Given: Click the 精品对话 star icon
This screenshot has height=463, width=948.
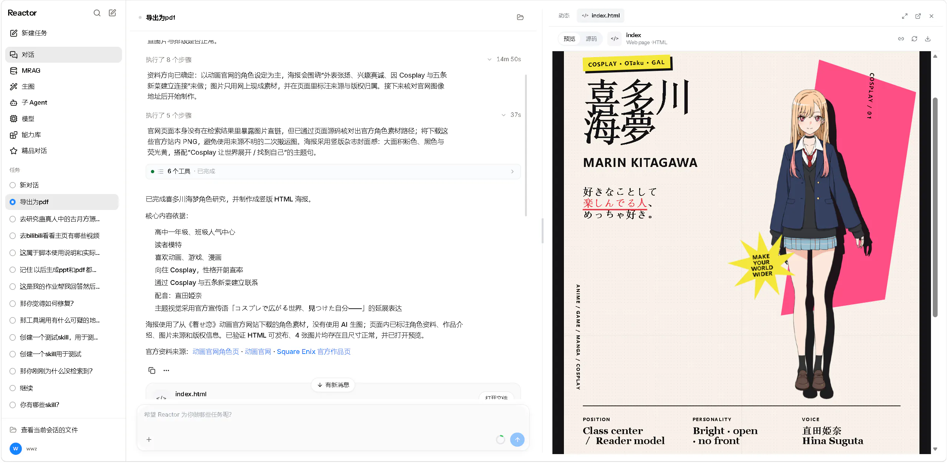Looking at the screenshot, I should click(x=14, y=151).
